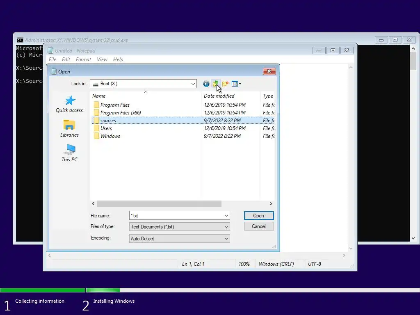Screen dimensions: 420x315
Task: Expand the Look in dropdown
Action: pos(193,84)
